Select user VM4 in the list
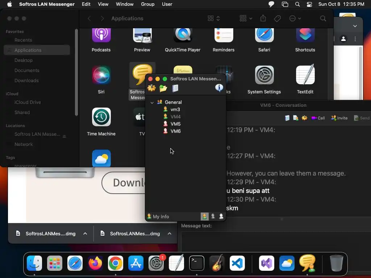Image resolution: width=371 pixels, height=278 pixels. tap(176, 117)
